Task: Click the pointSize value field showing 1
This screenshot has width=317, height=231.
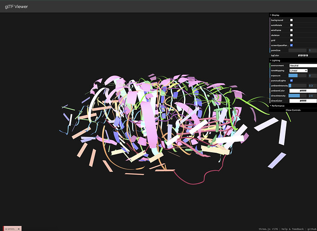Action: coord(312,50)
